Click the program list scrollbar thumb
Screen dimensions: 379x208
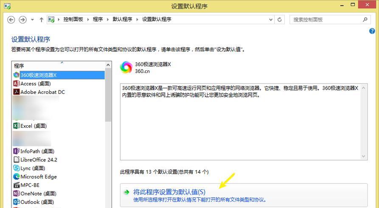pyautogui.click(x=108, y=95)
